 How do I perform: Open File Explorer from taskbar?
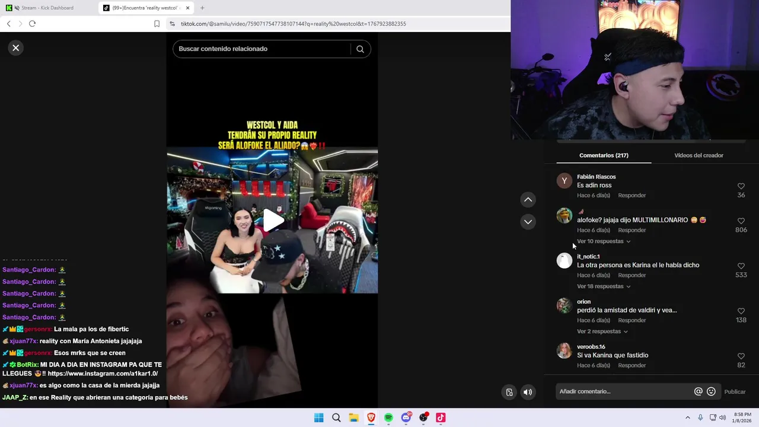coord(353,418)
